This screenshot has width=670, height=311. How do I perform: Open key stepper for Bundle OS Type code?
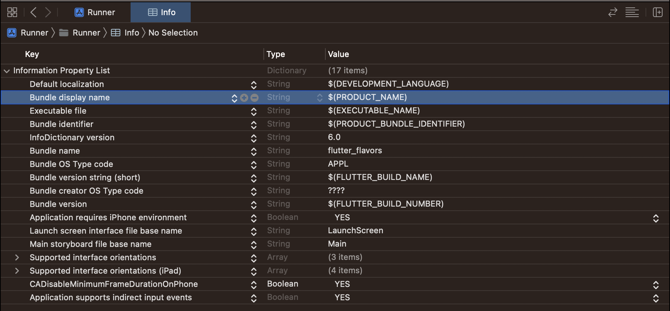click(254, 165)
